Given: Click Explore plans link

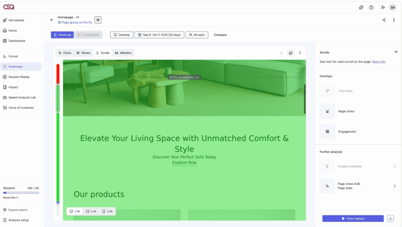Looking at the screenshot, I should point(17,210).
